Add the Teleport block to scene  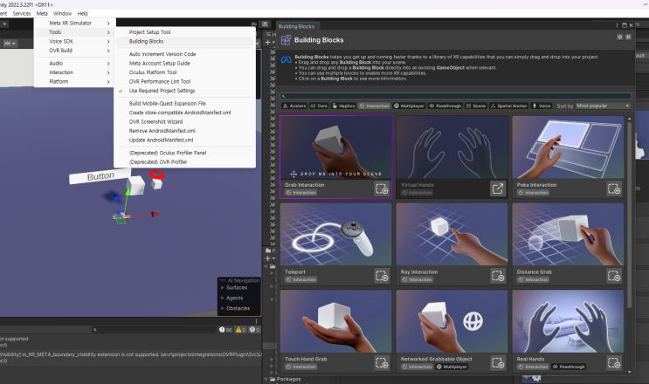382,276
